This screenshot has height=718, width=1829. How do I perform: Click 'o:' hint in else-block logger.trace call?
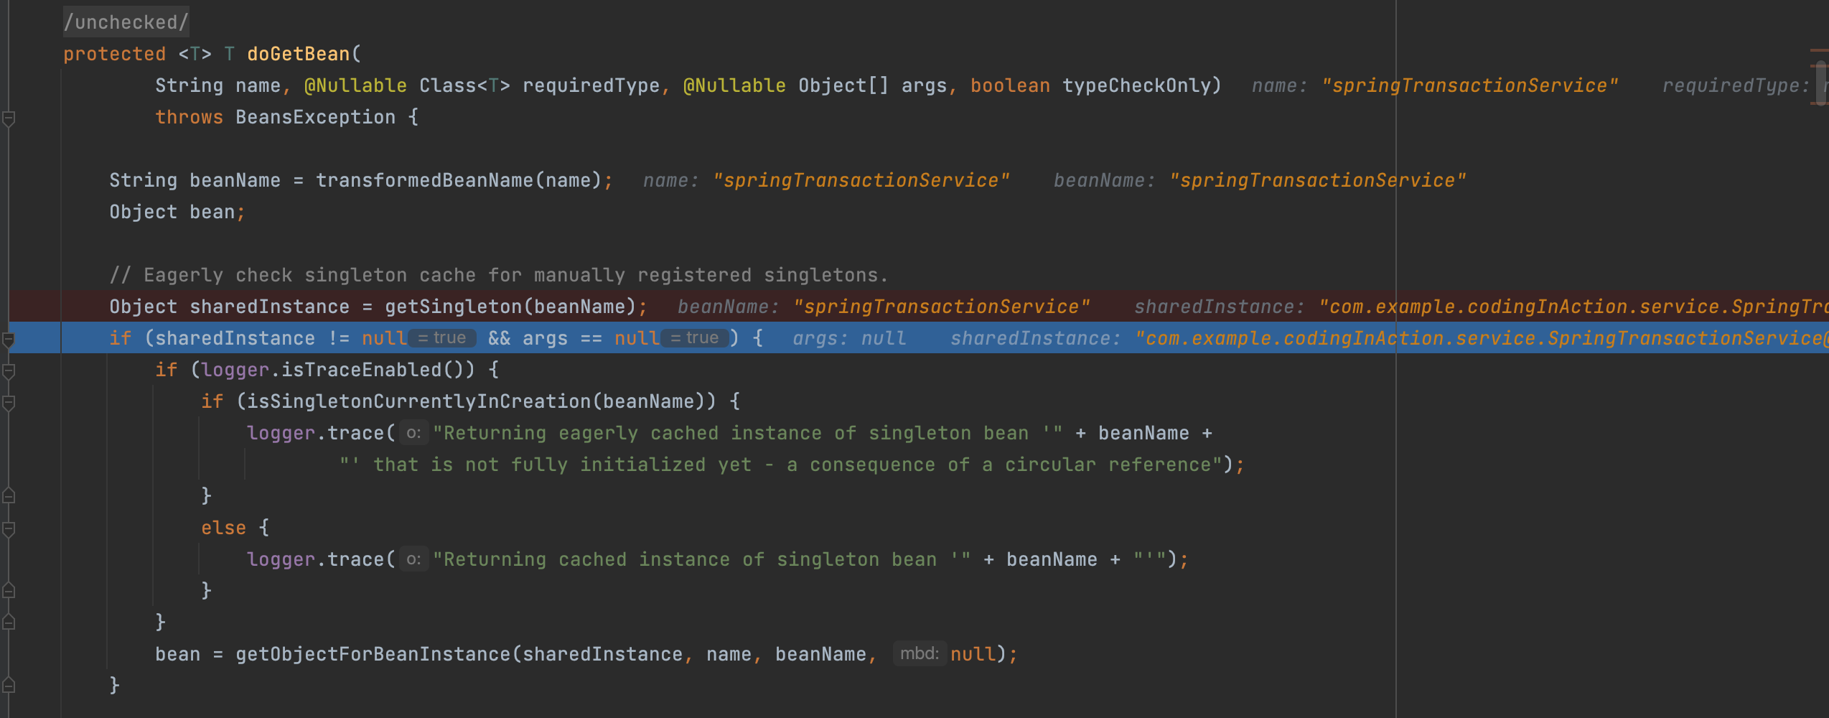point(413,559)
